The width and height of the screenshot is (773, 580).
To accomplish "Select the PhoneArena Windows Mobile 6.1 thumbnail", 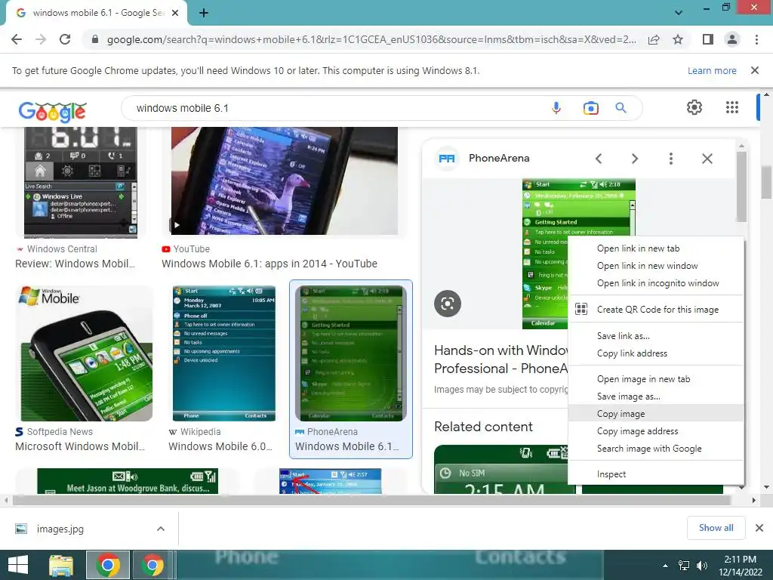I will (350, 353).
